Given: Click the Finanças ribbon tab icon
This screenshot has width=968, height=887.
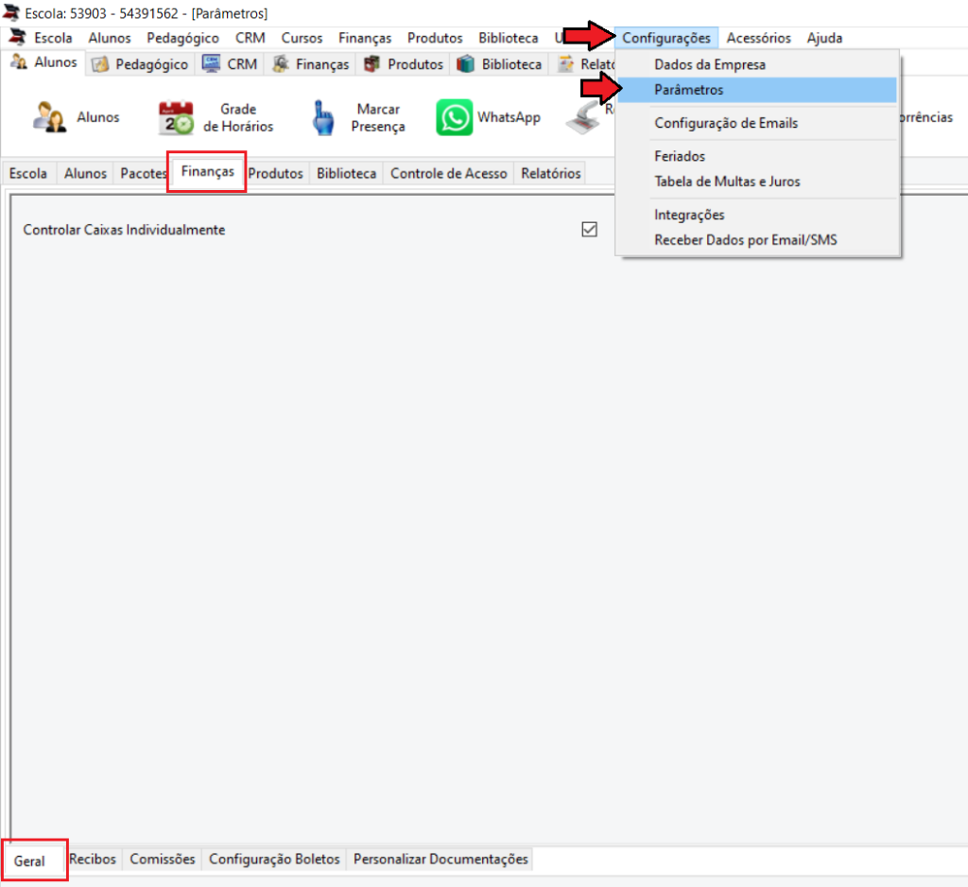Looking at the screenshot, I should click(x=281, y=63).
